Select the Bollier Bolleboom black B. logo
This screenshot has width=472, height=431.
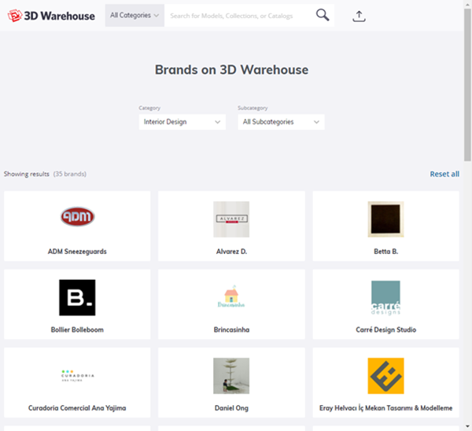[77, 297]
